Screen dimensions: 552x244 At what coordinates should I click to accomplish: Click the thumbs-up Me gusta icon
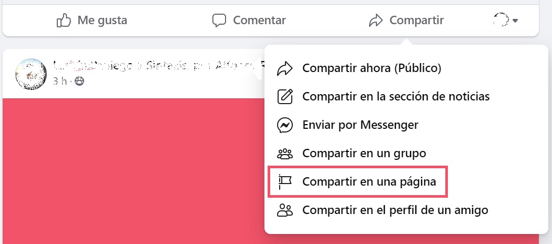(x=64, y=21)
